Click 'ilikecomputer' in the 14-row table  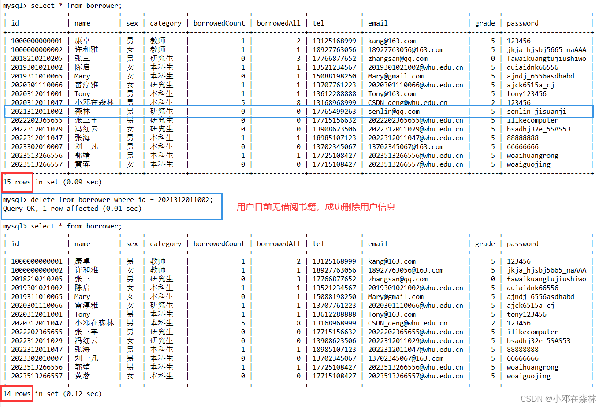(x=532, y=332)
